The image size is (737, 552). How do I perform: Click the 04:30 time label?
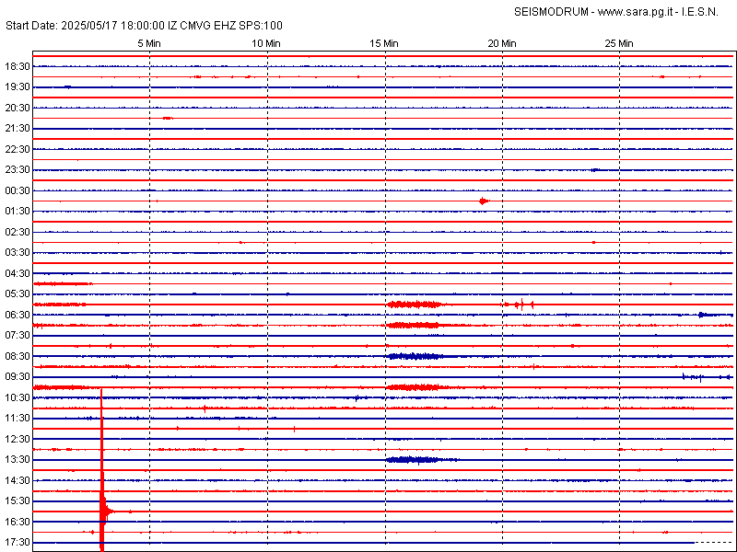pos(18,273)
